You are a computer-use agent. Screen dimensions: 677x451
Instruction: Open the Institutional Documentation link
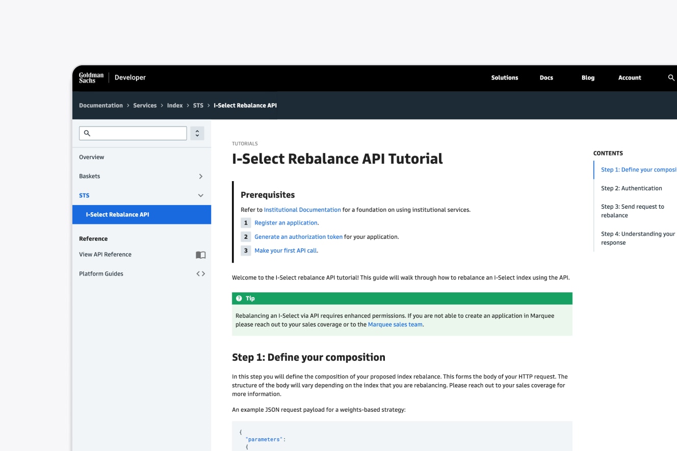[302, 210]
